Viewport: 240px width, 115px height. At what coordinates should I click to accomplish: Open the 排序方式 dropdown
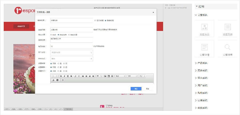coord(71,58)
